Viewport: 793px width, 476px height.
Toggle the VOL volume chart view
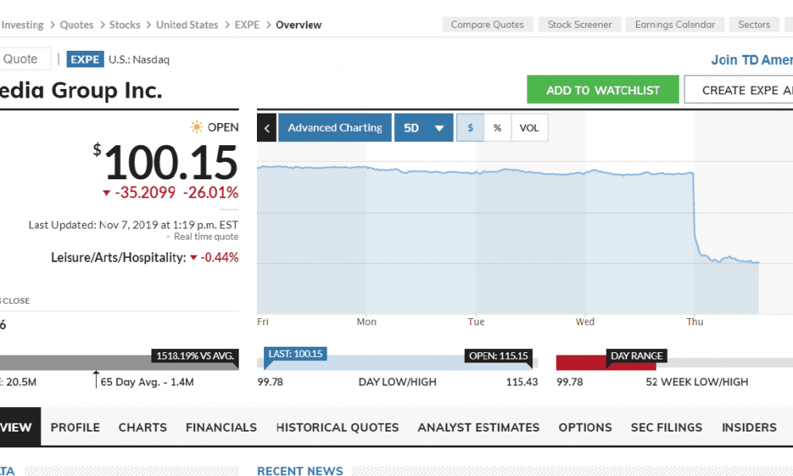[530, 128]
